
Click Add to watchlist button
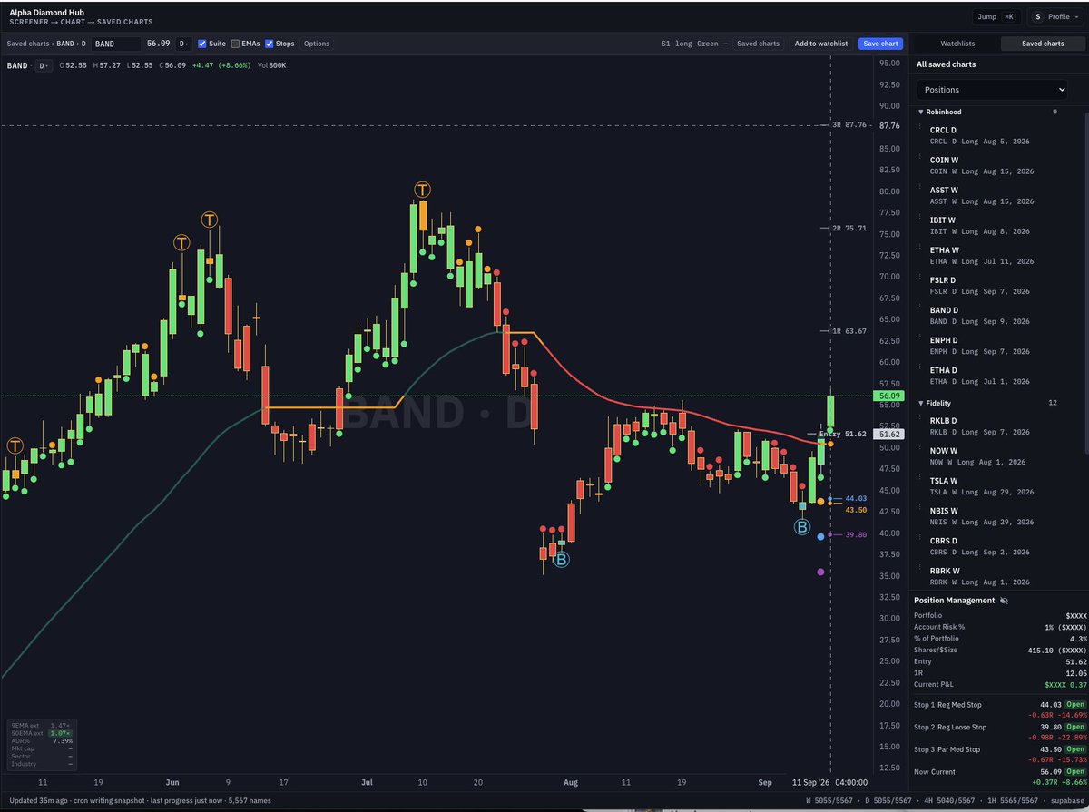[821, 44]
